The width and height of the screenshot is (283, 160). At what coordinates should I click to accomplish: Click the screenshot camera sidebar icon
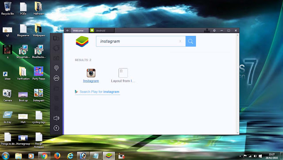[56, 58]
